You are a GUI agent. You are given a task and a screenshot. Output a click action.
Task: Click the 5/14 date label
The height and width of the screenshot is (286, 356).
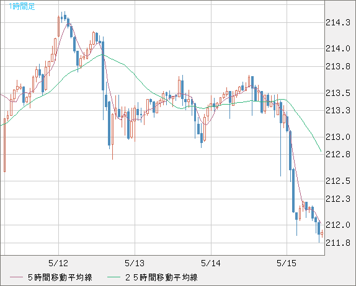211,263
